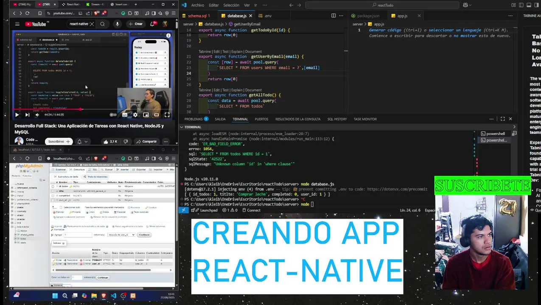Image resolution: width=541 pixels, height=305 pixels.
Task: Click the Suscribirse button
Action: 59,141
